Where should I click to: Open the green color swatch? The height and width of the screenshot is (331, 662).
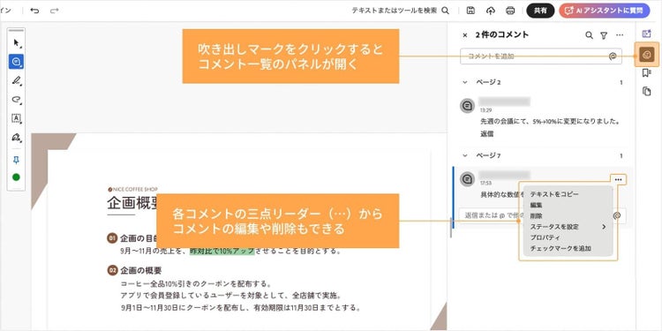[16, 177]
